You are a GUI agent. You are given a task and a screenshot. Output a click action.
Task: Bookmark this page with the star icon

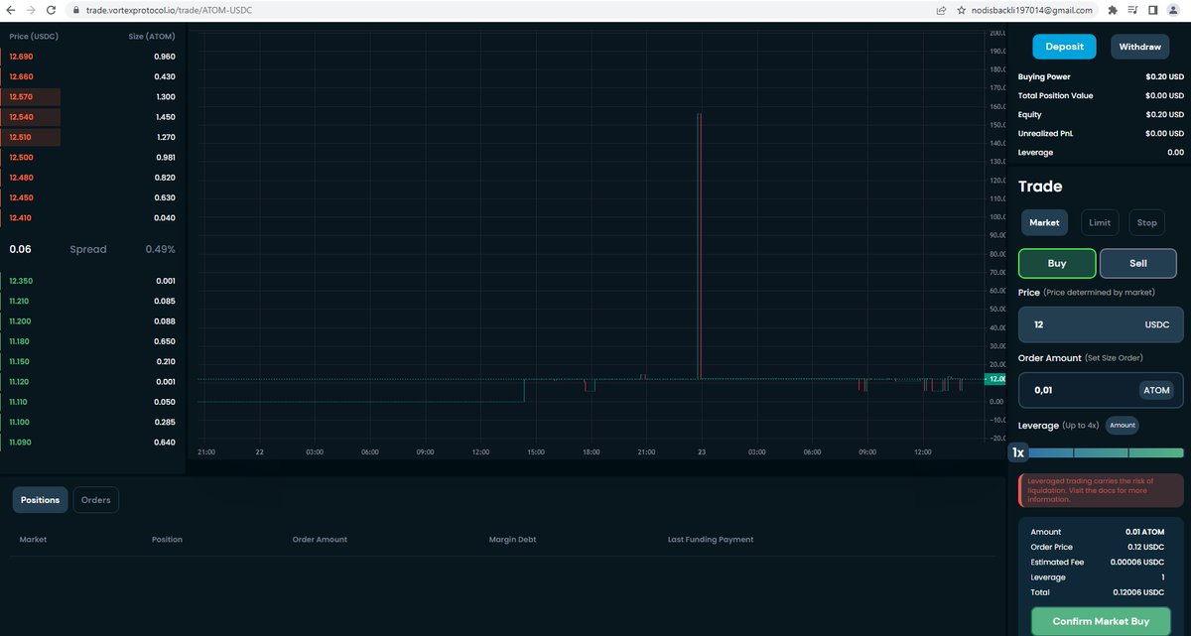pos(961,10)
